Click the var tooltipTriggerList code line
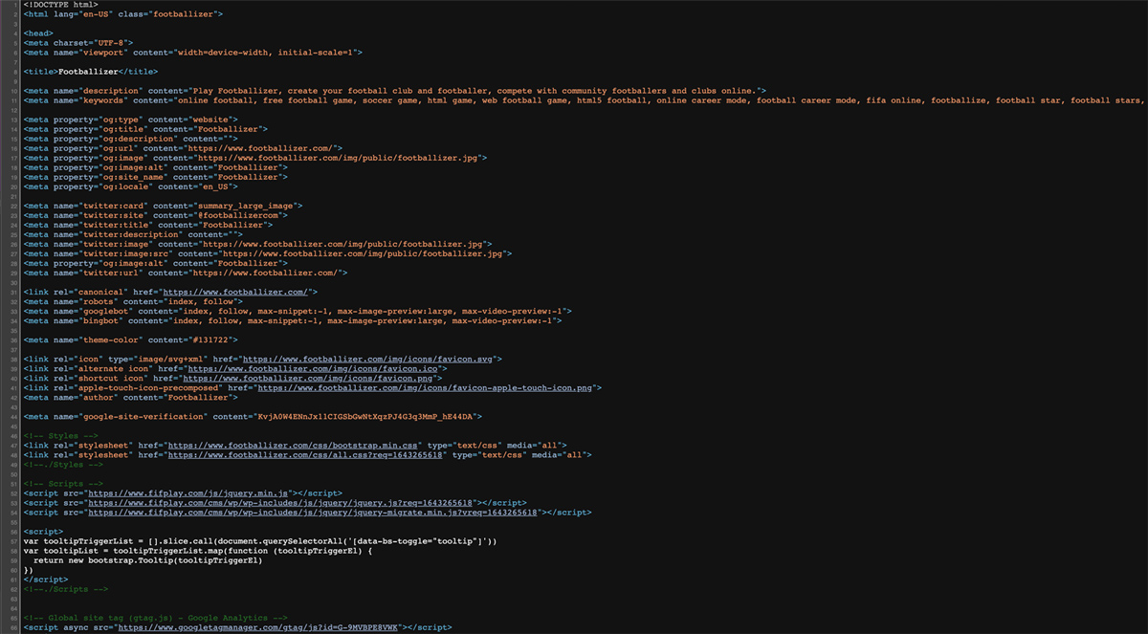This screenshot has height=634, width=1148. (x=259, y=540)
